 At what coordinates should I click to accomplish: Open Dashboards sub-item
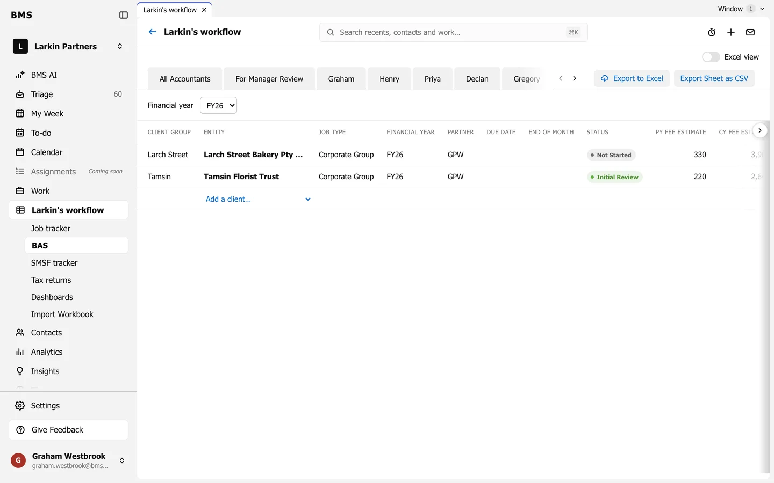pyautogui.click(x=76, y=297)
